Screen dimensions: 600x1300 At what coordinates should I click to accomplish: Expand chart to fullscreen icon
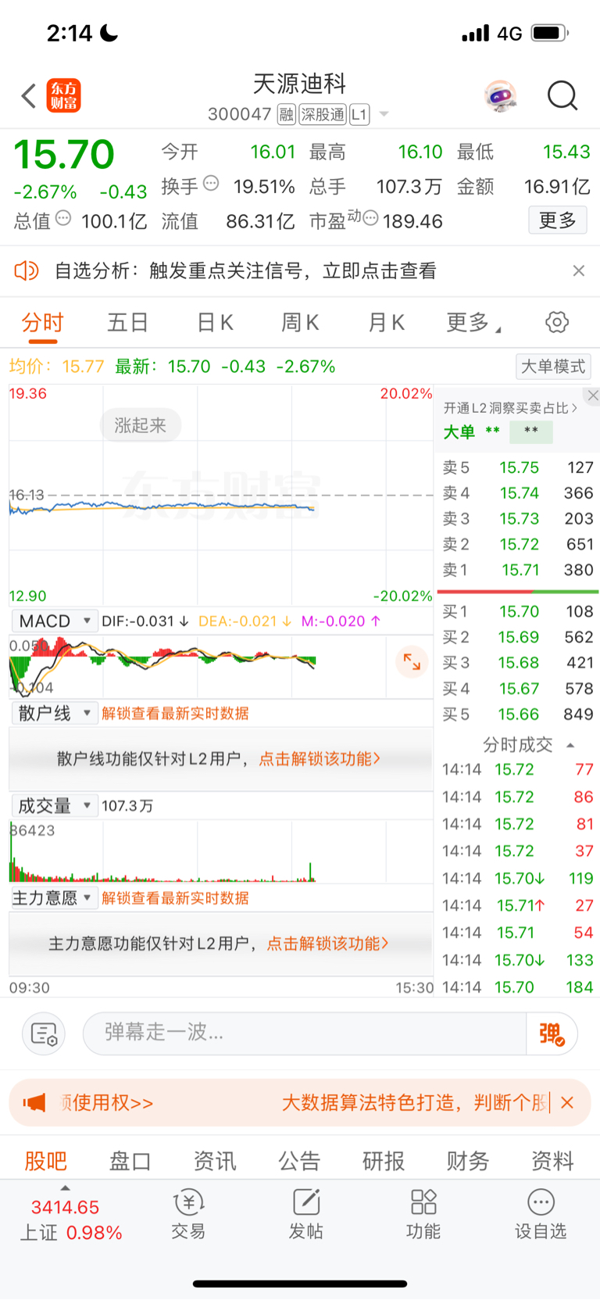click(412, 662)
